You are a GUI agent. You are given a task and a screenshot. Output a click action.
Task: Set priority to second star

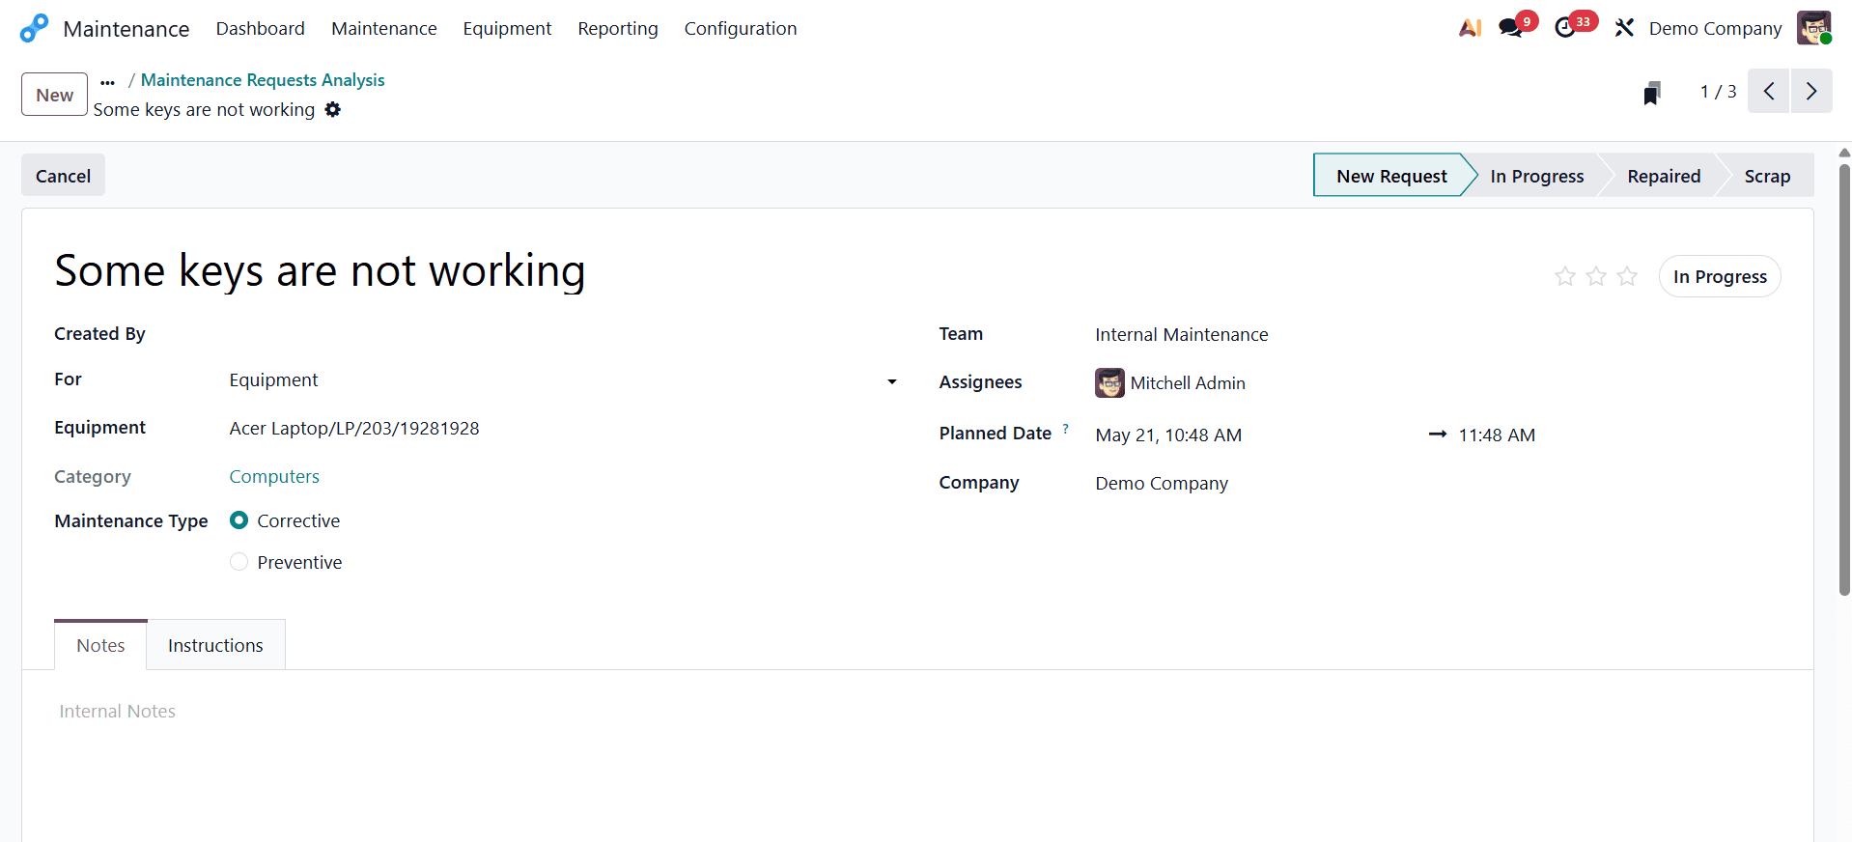point(1596,276)
